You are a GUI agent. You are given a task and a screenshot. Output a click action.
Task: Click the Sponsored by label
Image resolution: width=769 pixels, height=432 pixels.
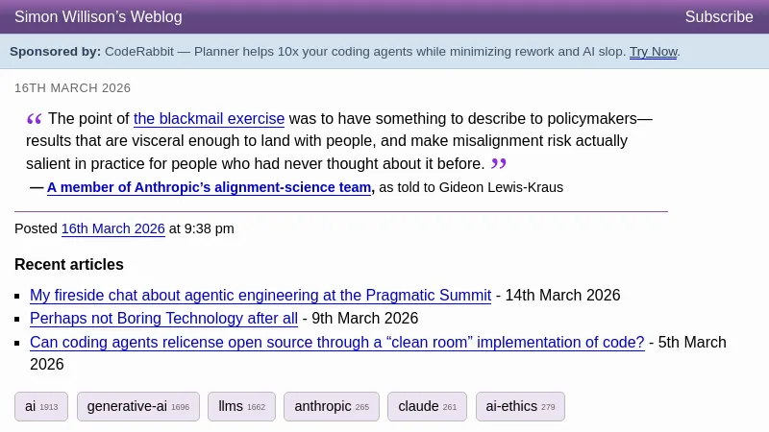(x=55, y=52)
